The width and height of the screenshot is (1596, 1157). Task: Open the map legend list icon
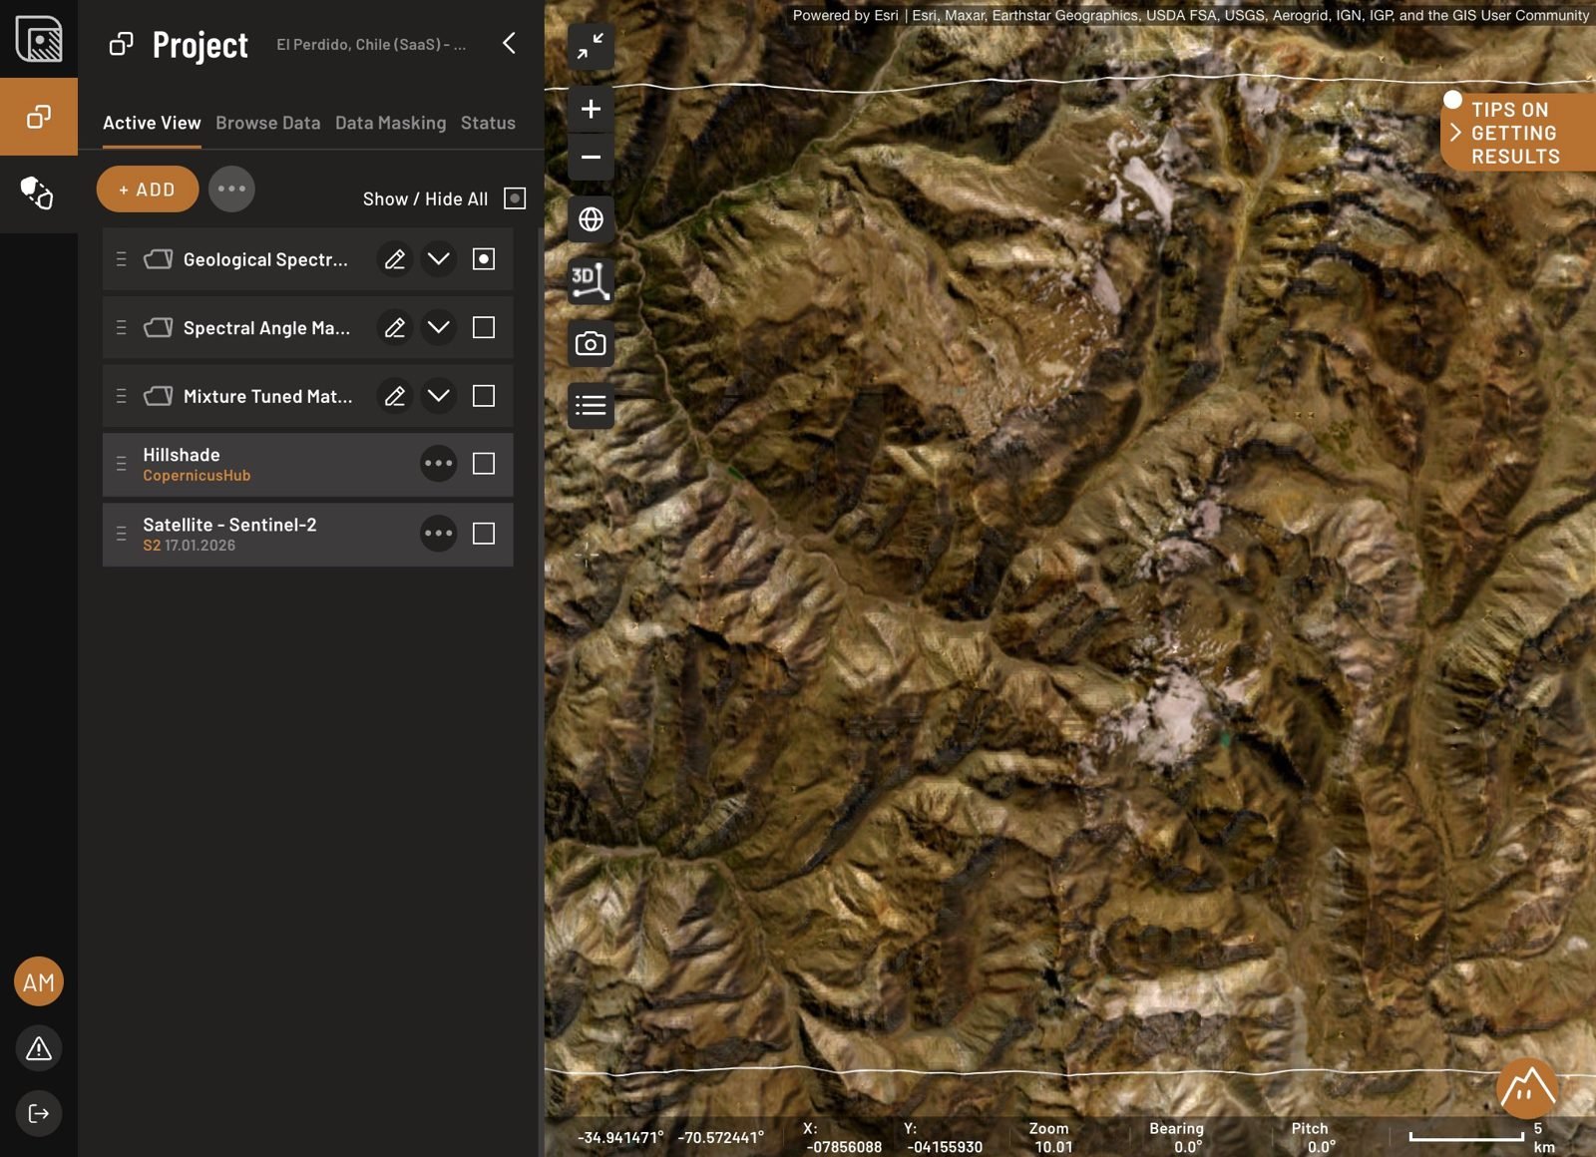pos(591,405)
